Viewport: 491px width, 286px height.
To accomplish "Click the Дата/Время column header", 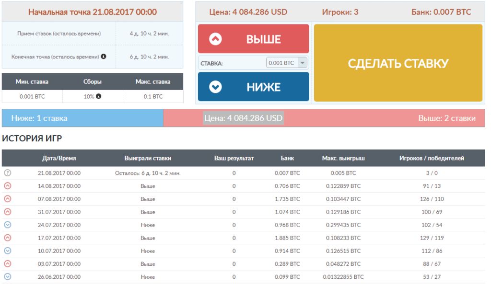I will (x=59, y=158).
